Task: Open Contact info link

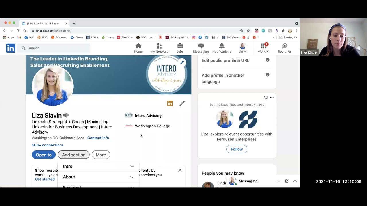Action: click(98, 138)
